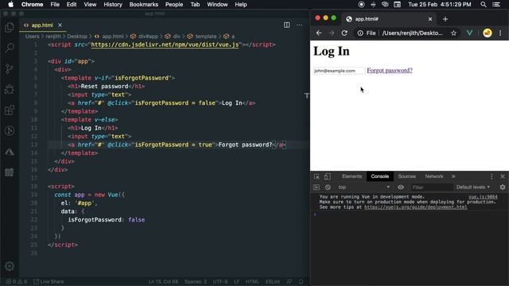Open the Bookmarks menu
Image resolution: width=509 pixels, height=286 pixels.
click(143, 5)
